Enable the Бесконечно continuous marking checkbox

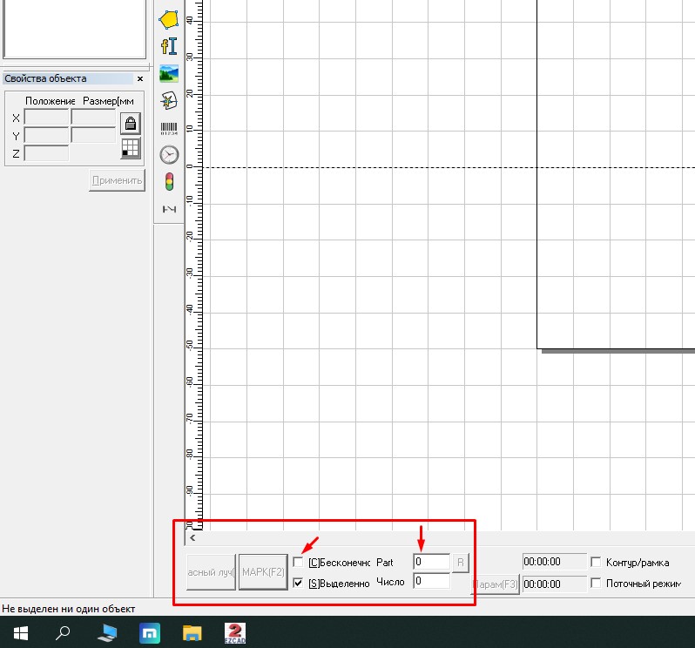(x=299, y=563)
